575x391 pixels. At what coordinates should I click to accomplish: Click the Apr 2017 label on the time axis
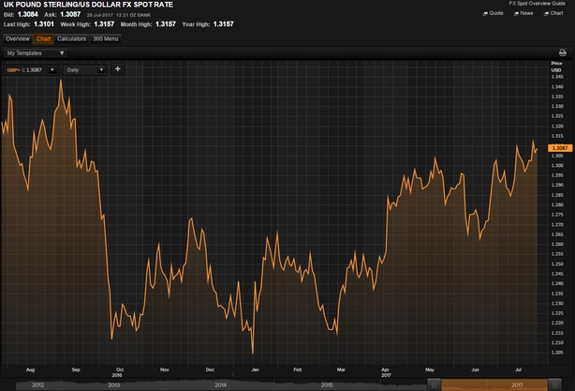pyautogui.click(x=386, y=372)
